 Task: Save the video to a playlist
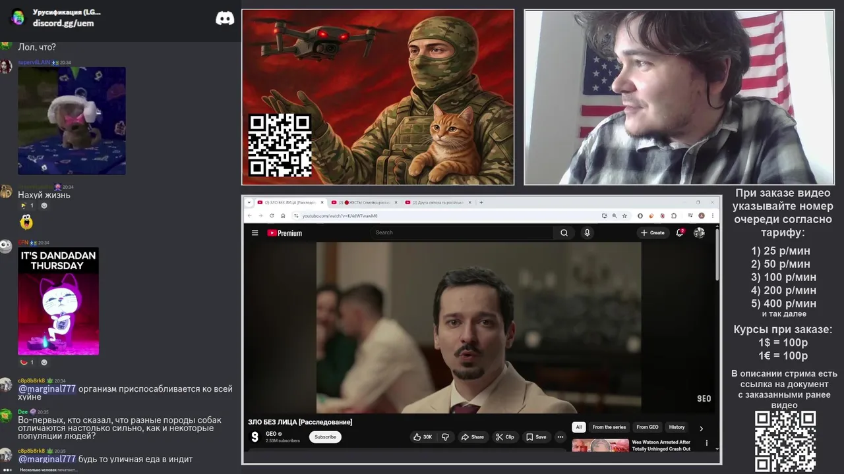coord(535,436)
